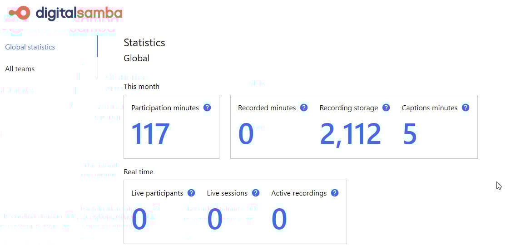The height and width of the screenshot is (245, 526).
Task: Click the 2,112 recording storage figure
Action: [x=350, y=134]
